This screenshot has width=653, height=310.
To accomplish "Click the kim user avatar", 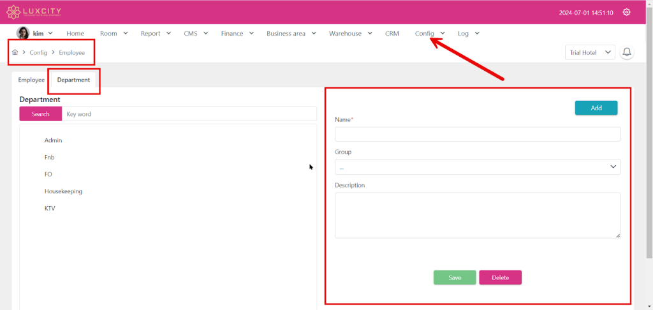I will [23, 33].
